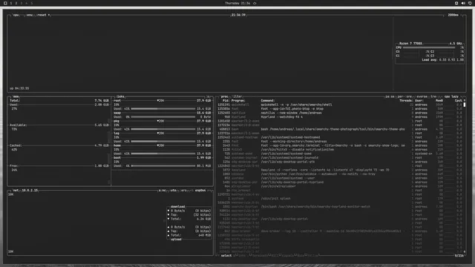This screenshot has width=475, height=267.
Task: Select the /sbin/init splash process row
Action: (340, 199)
